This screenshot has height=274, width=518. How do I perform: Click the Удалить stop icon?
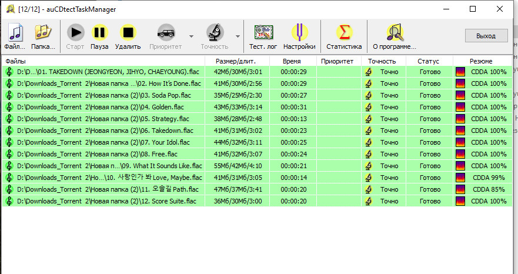128,32
